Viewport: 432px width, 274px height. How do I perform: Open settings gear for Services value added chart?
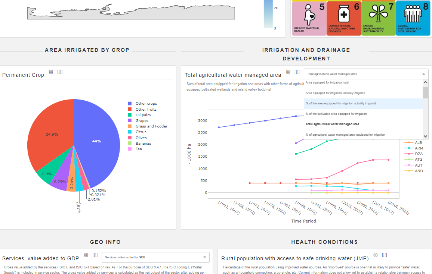[x=86, y=255]
